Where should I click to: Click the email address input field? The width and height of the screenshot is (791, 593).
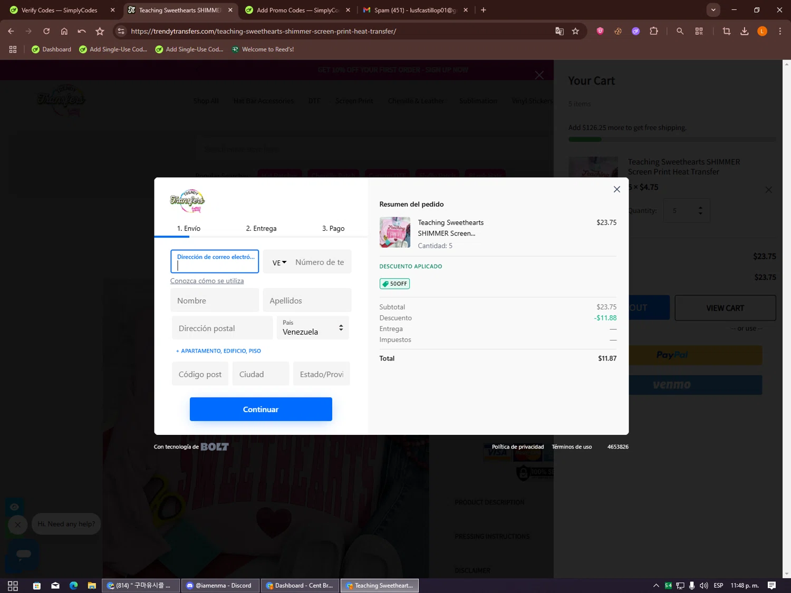coord(215,261)
